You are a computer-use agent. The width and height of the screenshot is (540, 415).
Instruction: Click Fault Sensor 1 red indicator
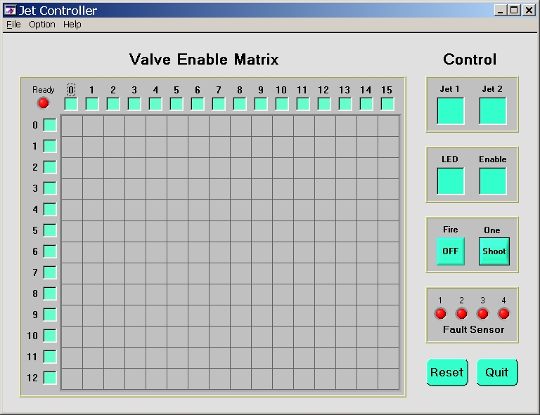coord(441,314)
